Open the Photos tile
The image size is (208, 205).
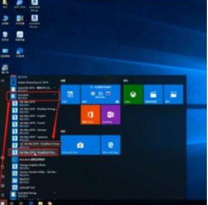point(173,94)
